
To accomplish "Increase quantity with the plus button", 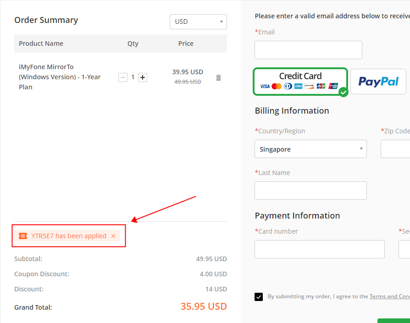I will coord(143,77).
